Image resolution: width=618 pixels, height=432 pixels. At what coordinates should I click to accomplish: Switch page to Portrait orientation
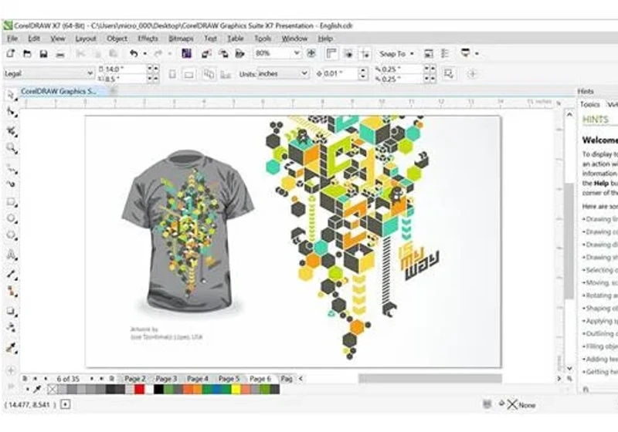click(172, 73)
